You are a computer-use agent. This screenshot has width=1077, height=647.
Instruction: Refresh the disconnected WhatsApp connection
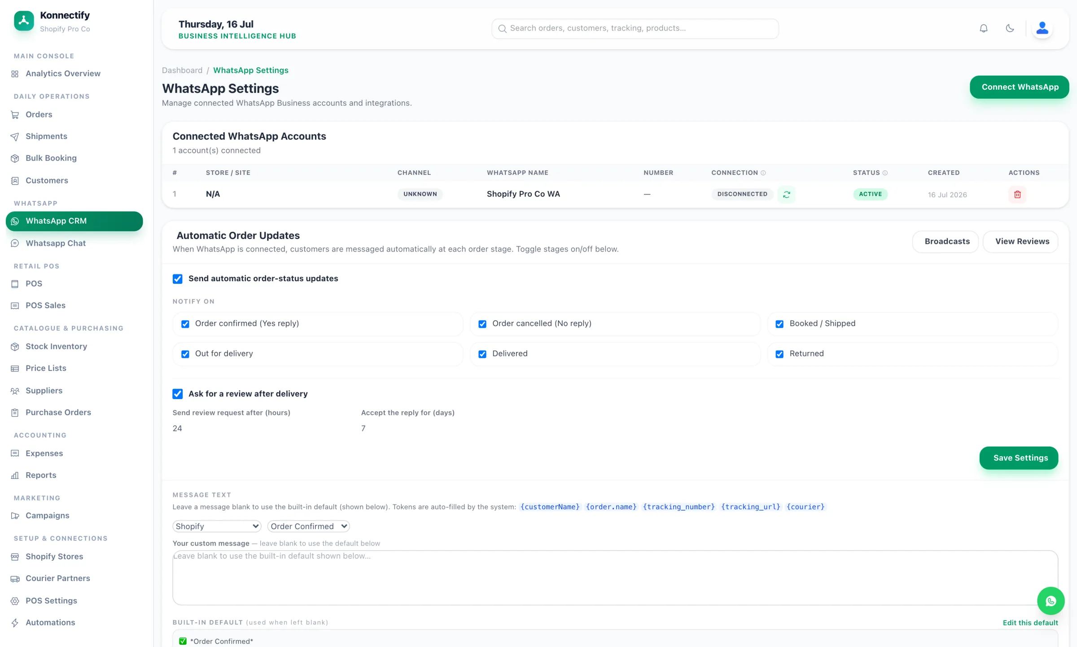pyautogui.click(x=787, y=194)
